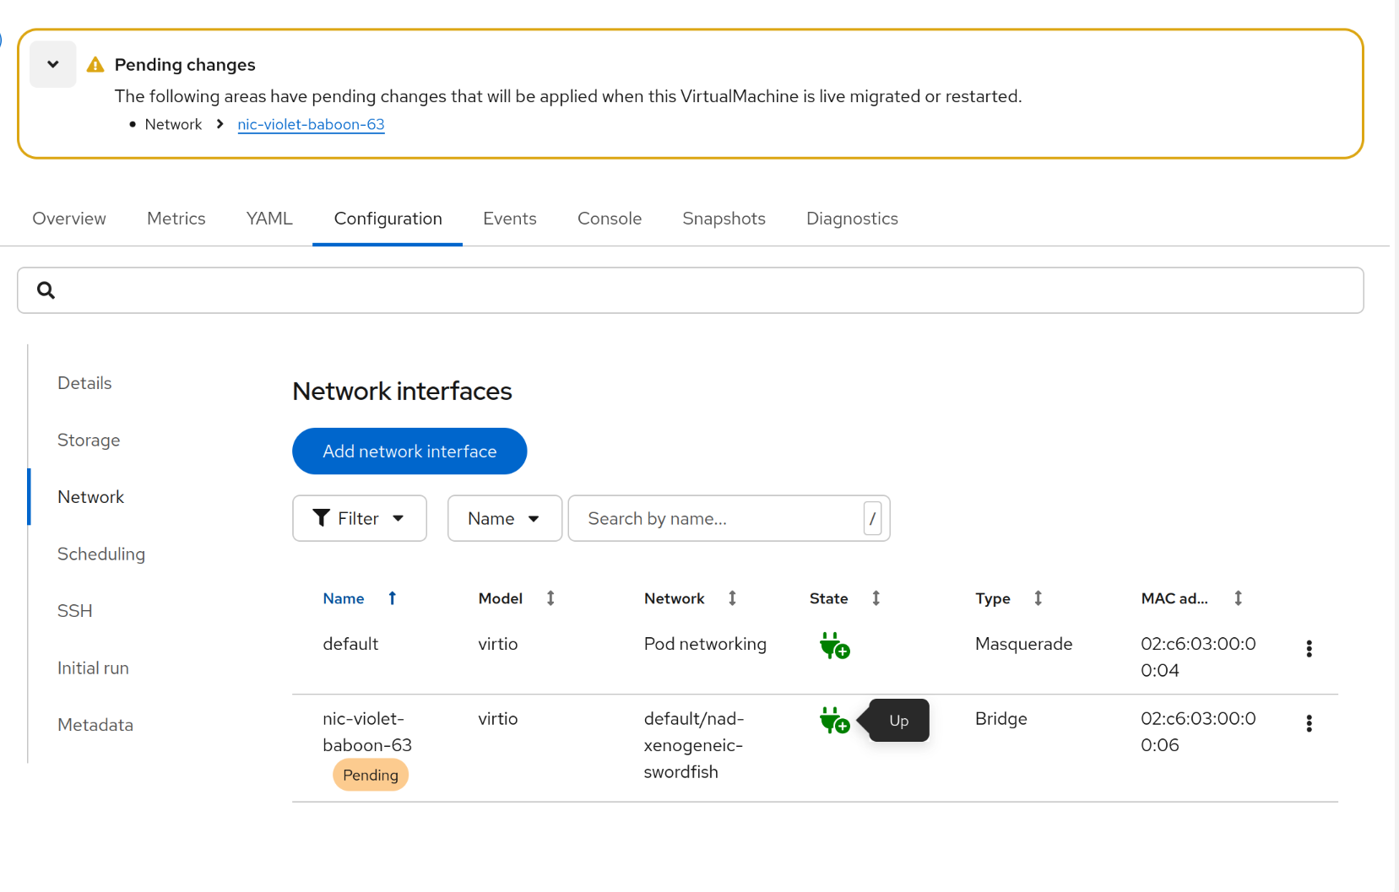
Task: Reverse sort order on Name column
Action: pyautogui.click(x=392, y=598)
